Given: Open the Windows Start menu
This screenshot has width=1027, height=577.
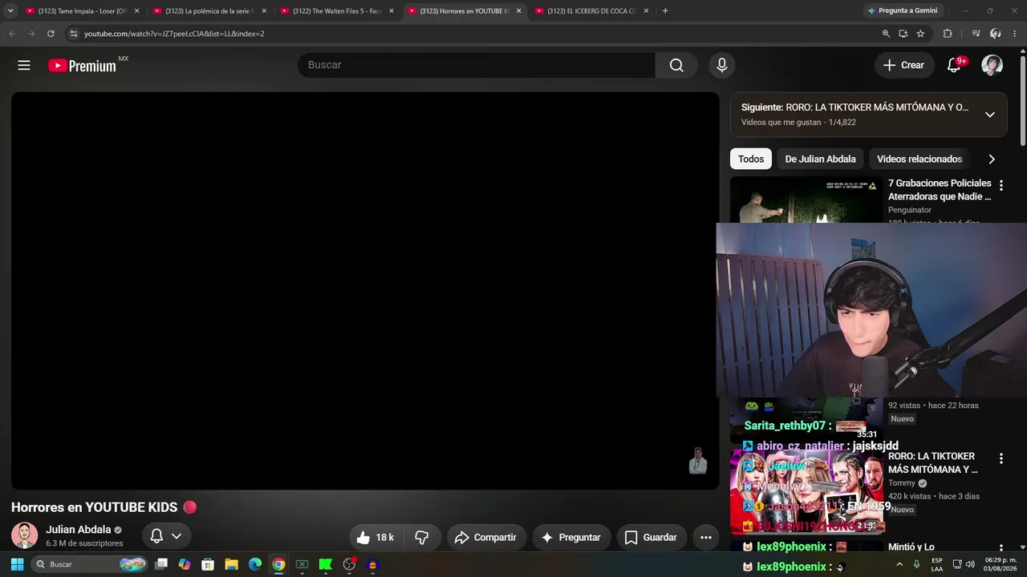Looking at the screenshot, I should pos(17,564).
